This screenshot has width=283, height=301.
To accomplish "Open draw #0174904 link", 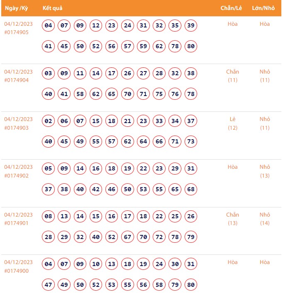I will [17, 80].
